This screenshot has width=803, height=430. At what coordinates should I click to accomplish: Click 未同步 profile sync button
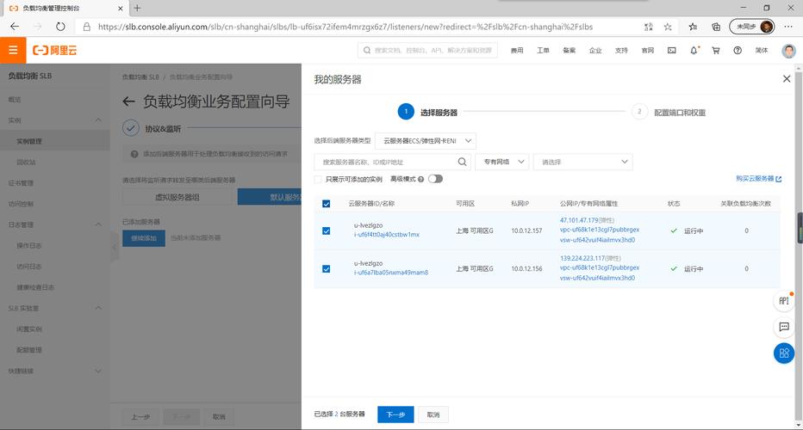click(752, 27)
